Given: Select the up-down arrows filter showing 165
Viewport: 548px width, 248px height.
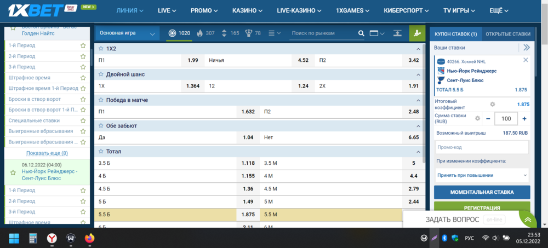Looking at the screenshot, I should tap(230, 33).
